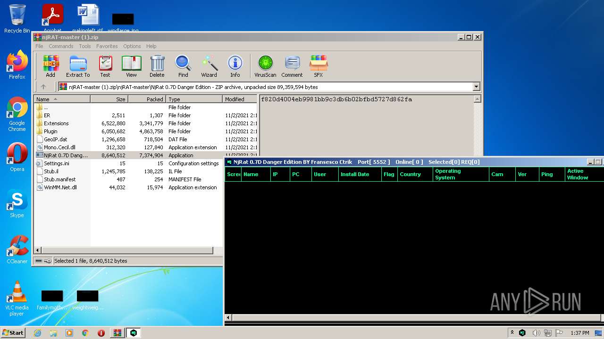604x339 pixels.
Task: Click the volume speaker tray icon
Action: pyautogui.click(x=536, y=333)
